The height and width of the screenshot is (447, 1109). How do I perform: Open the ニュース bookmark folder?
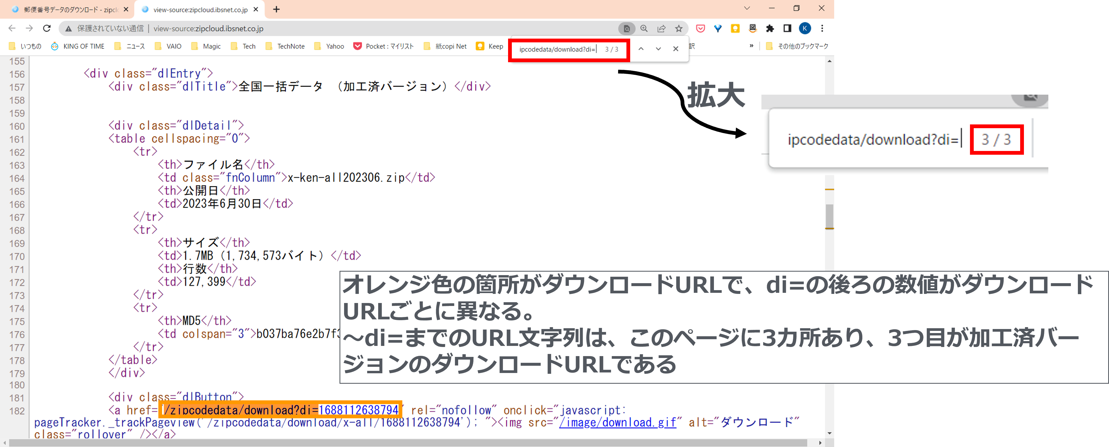(x=129, y=46)
